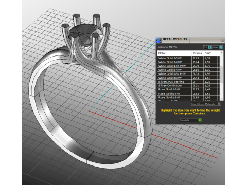Click the metal list scroll up arrow
This screenshot has height=185, width=247.
tap(222, 53)
